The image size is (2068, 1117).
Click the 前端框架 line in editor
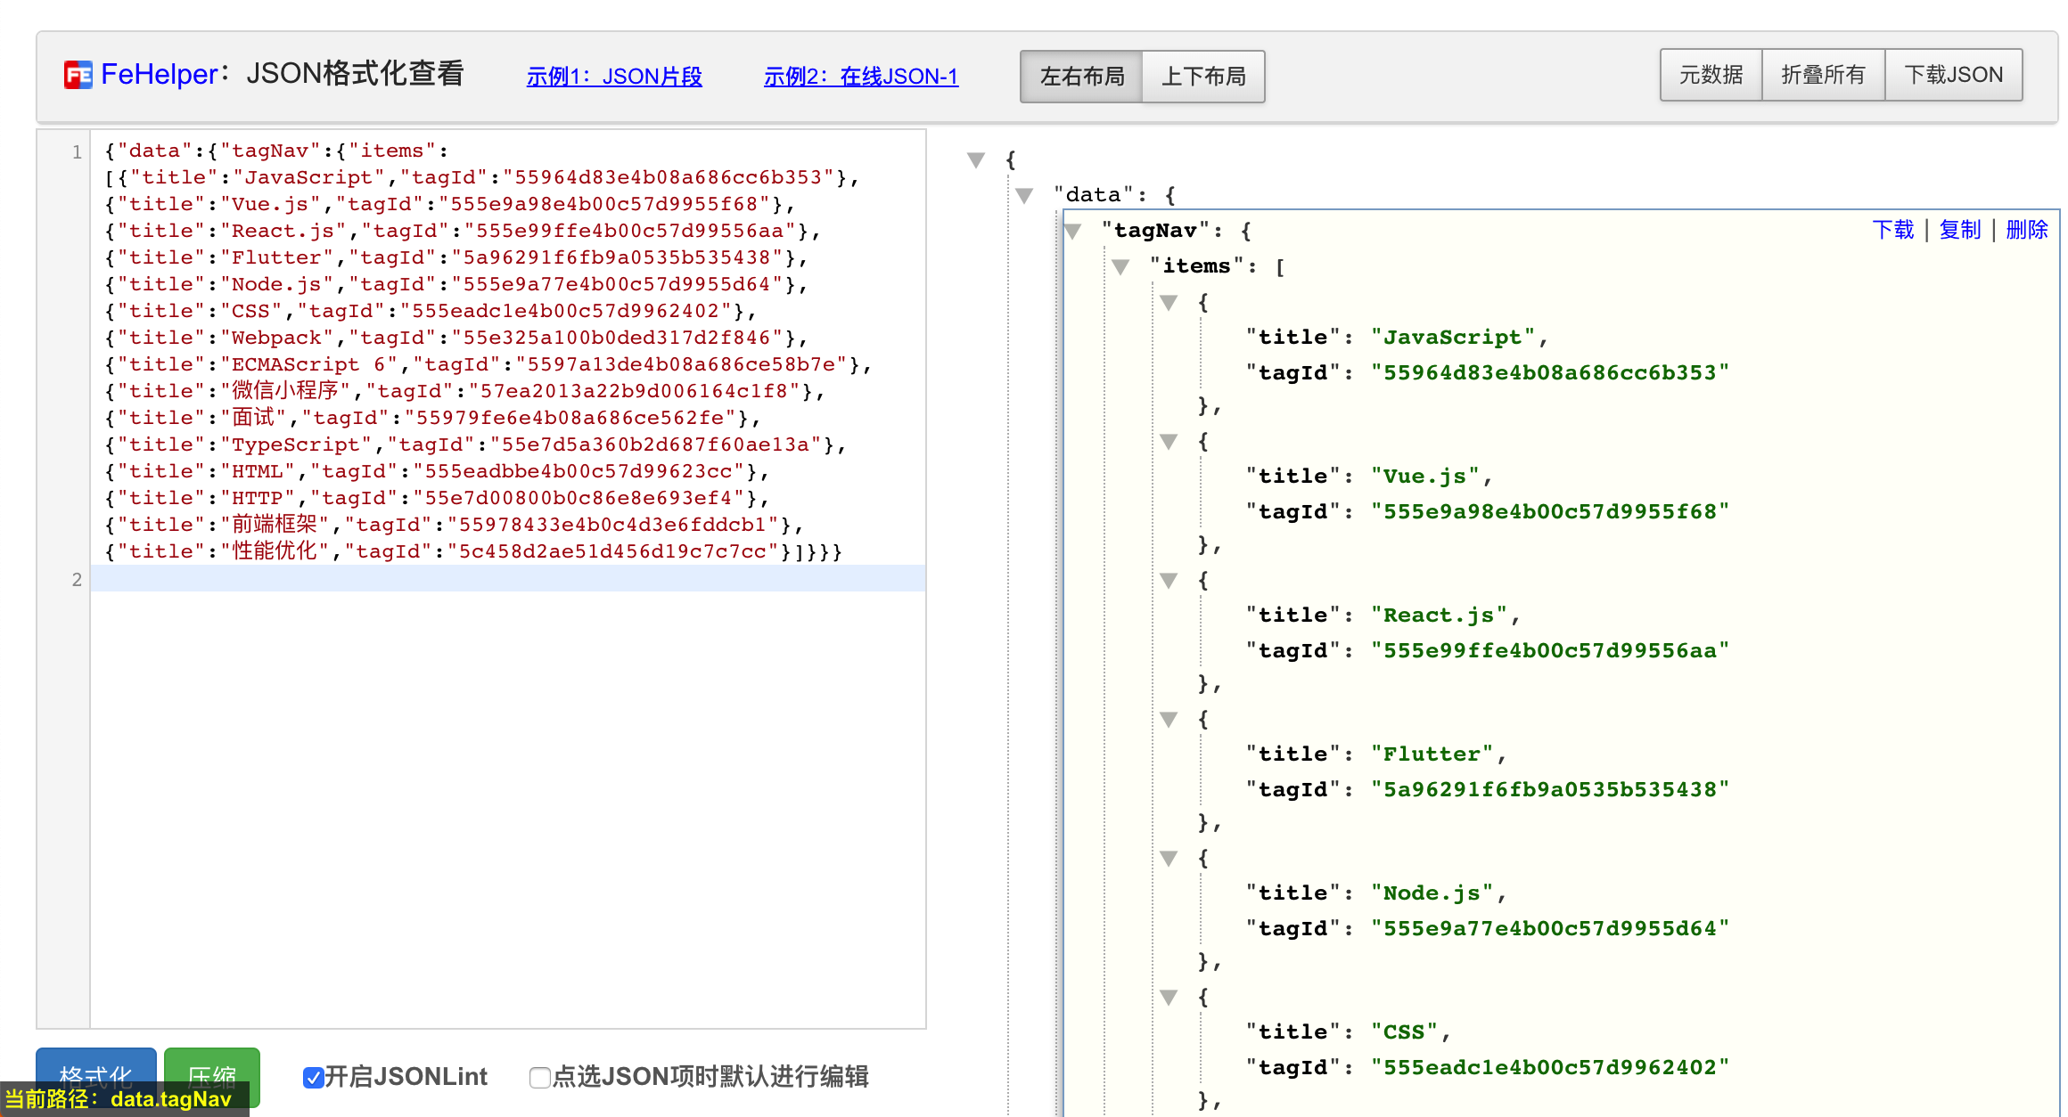[454, 526]
